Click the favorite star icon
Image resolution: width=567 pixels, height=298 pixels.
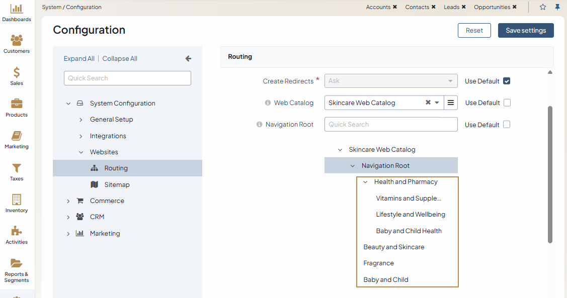[x=543, y=7]
